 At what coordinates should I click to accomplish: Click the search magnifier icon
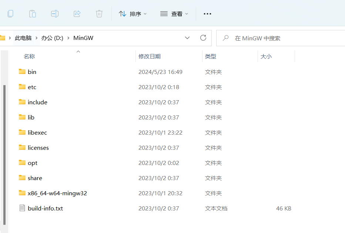click(x=225, y=38)
